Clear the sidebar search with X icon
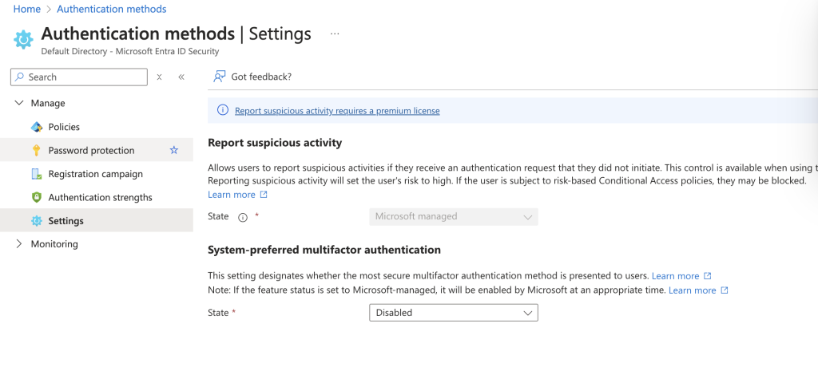 (x=160, y=77)
